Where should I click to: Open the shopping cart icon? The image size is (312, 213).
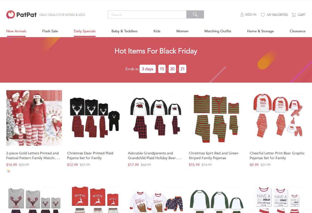(x=294, y=15)
